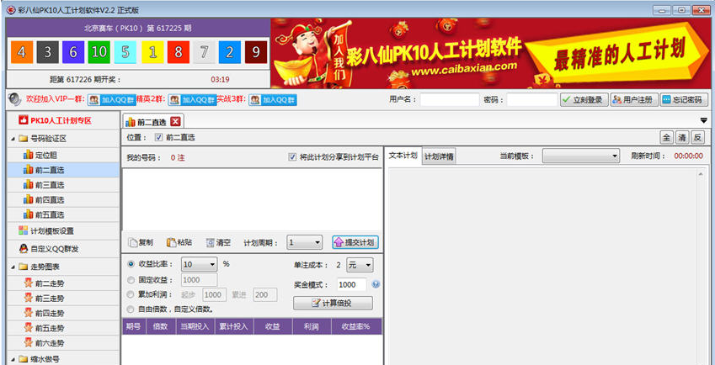Click the 计算倍投 calculate button
715x365 pixels.
coord(333,303)
